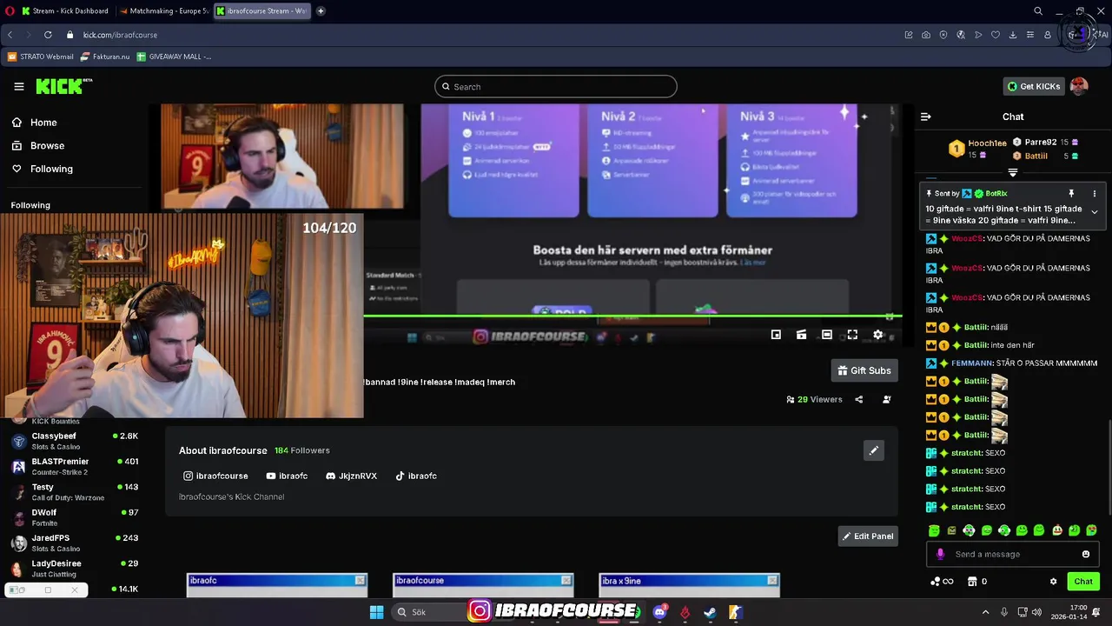The height and width of the screenshot is (626, 1112).
Task: Close the ibraofc panel with X
Action: click(360, 580)
